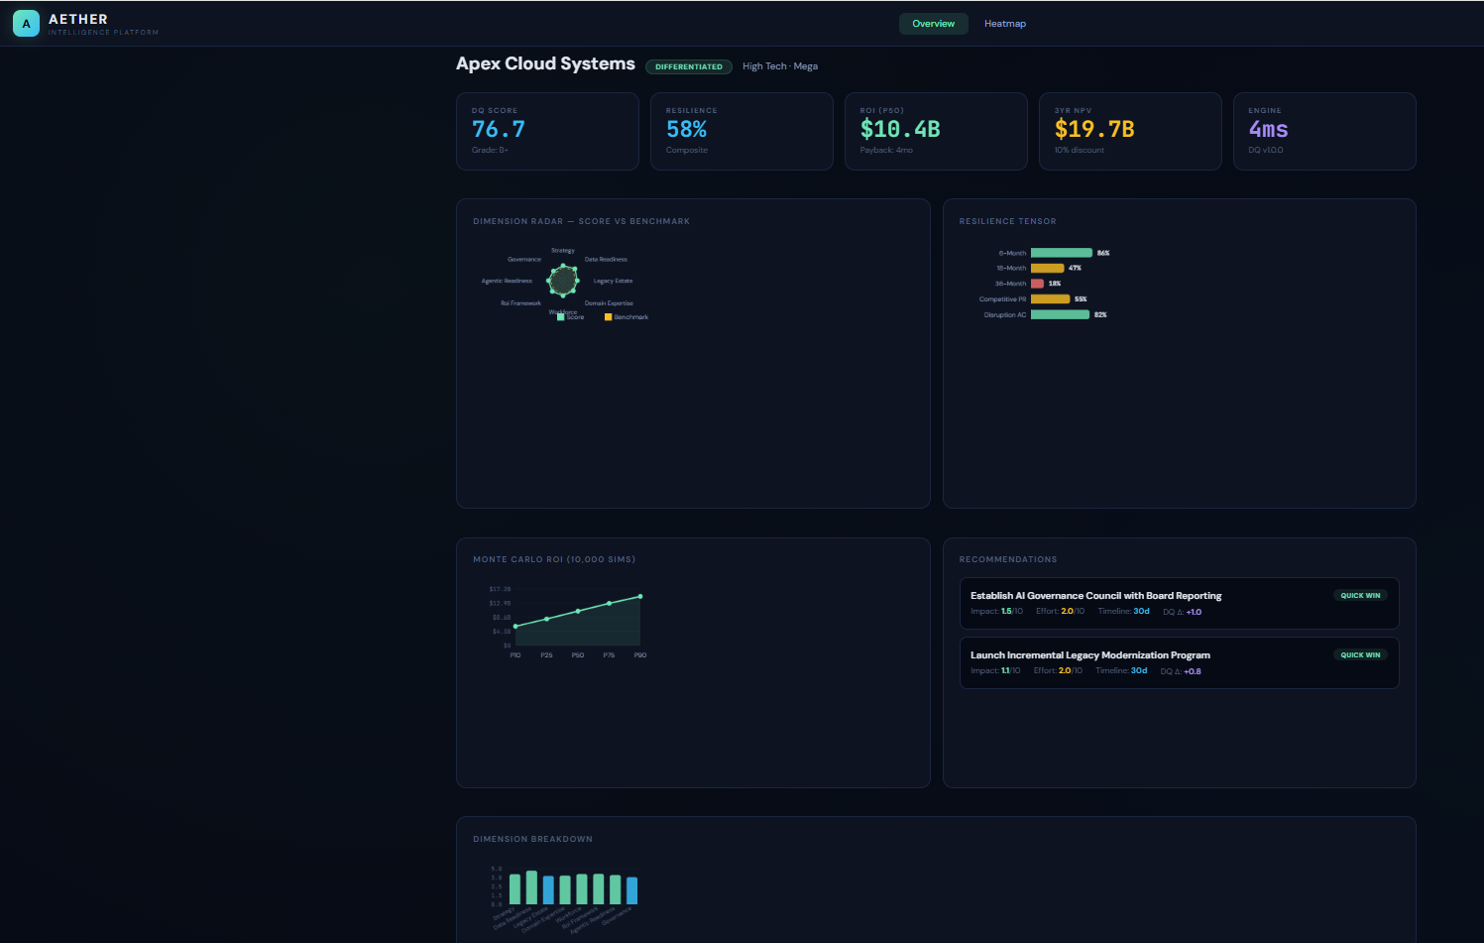
Task: Click the 3YR NPV $19.7B card
Action: [1130, 131]
